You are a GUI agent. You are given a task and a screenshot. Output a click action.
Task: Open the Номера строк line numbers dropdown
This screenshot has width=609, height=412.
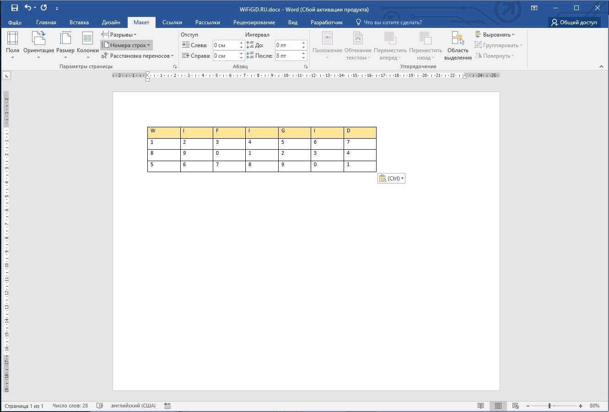click(126, 45)
